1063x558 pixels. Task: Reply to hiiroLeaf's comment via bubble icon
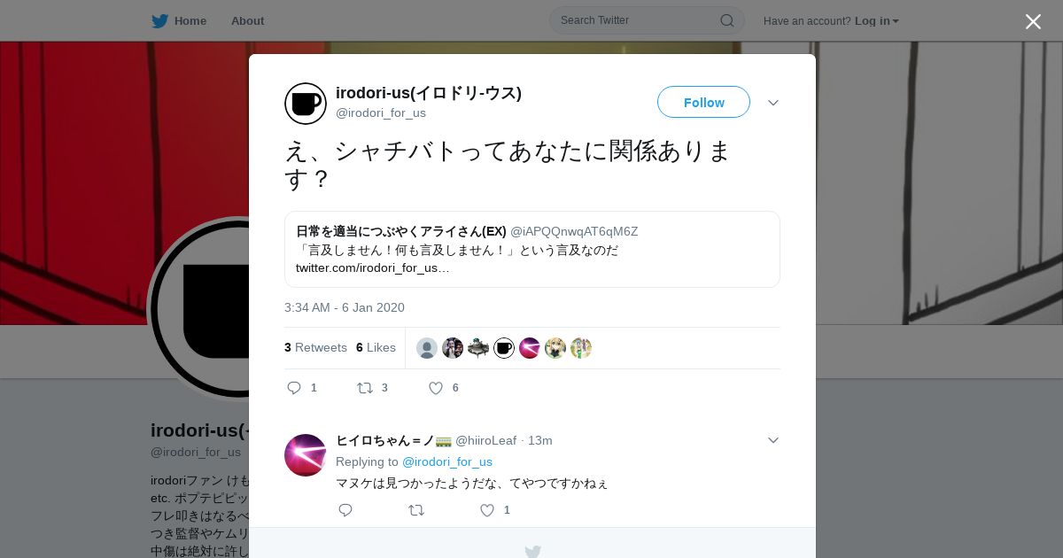point(345,510)
